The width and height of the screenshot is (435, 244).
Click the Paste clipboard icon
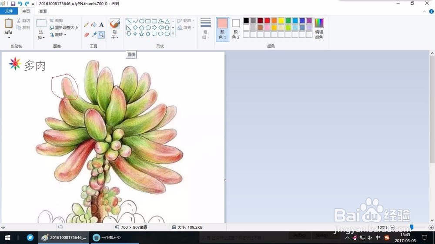pyautogui.click(x=8, y=23)
